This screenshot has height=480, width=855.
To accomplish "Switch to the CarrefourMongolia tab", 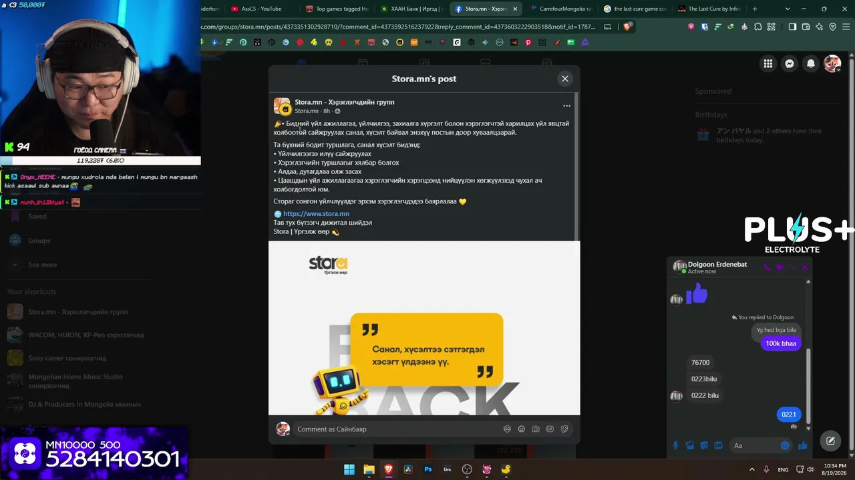I will pos(561,9).
